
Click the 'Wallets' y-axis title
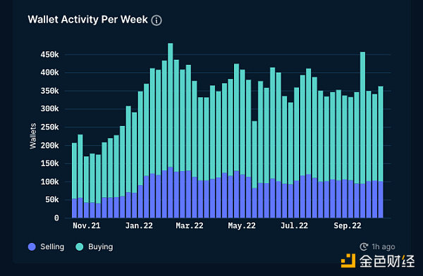coord(33,136)
